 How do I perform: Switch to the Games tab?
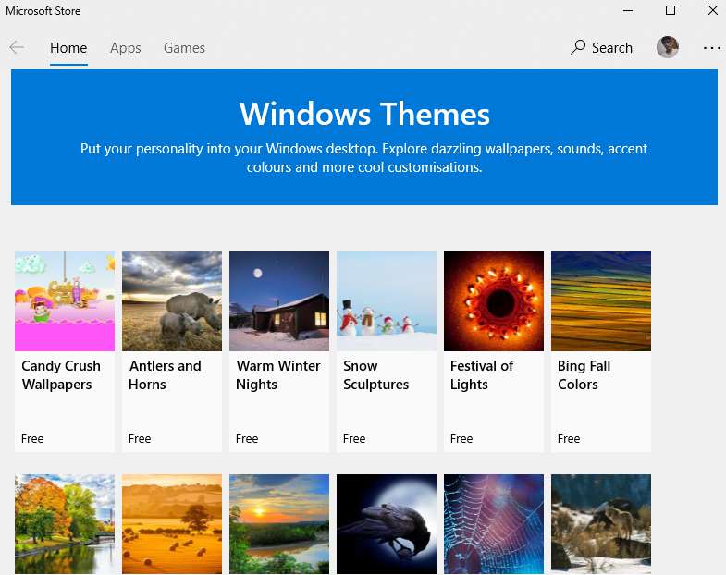coord(184,48)
